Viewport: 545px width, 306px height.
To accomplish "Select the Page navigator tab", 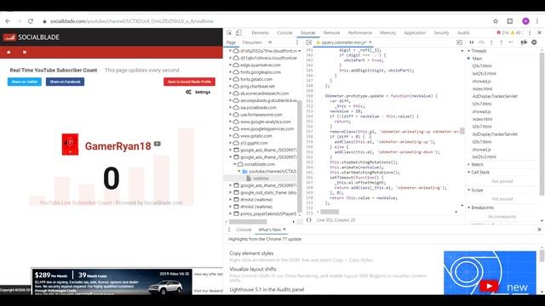I will (231, 42).
